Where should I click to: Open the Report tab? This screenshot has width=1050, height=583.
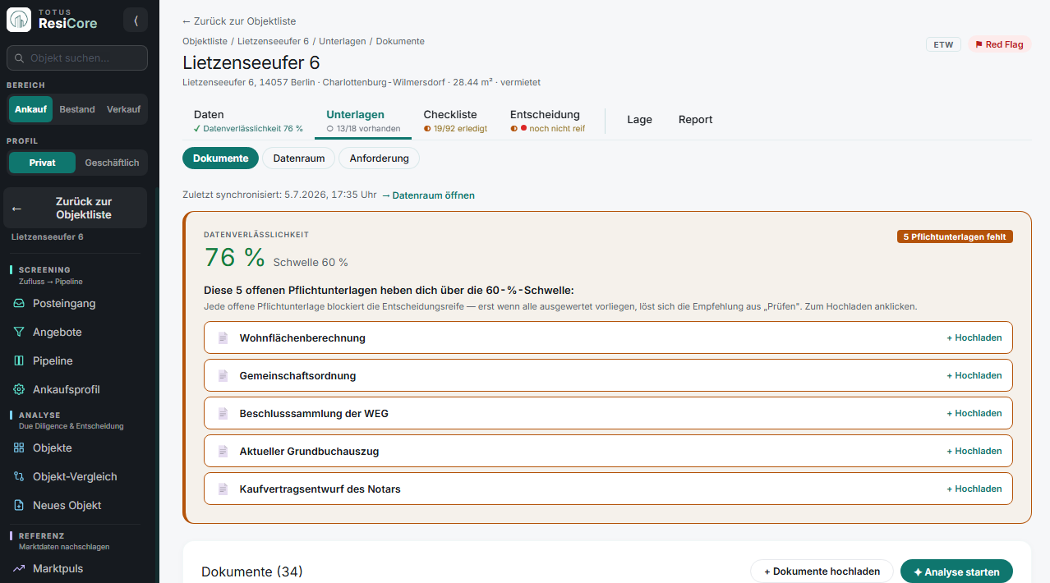(x=695, y=120)
